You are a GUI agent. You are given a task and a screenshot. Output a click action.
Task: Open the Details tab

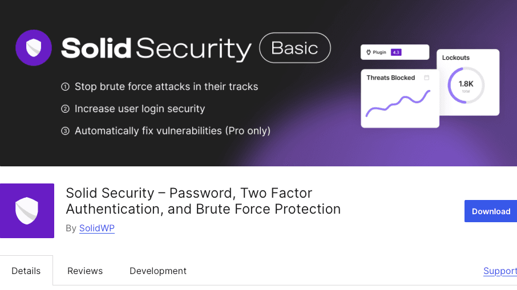(x=26, y=271)
